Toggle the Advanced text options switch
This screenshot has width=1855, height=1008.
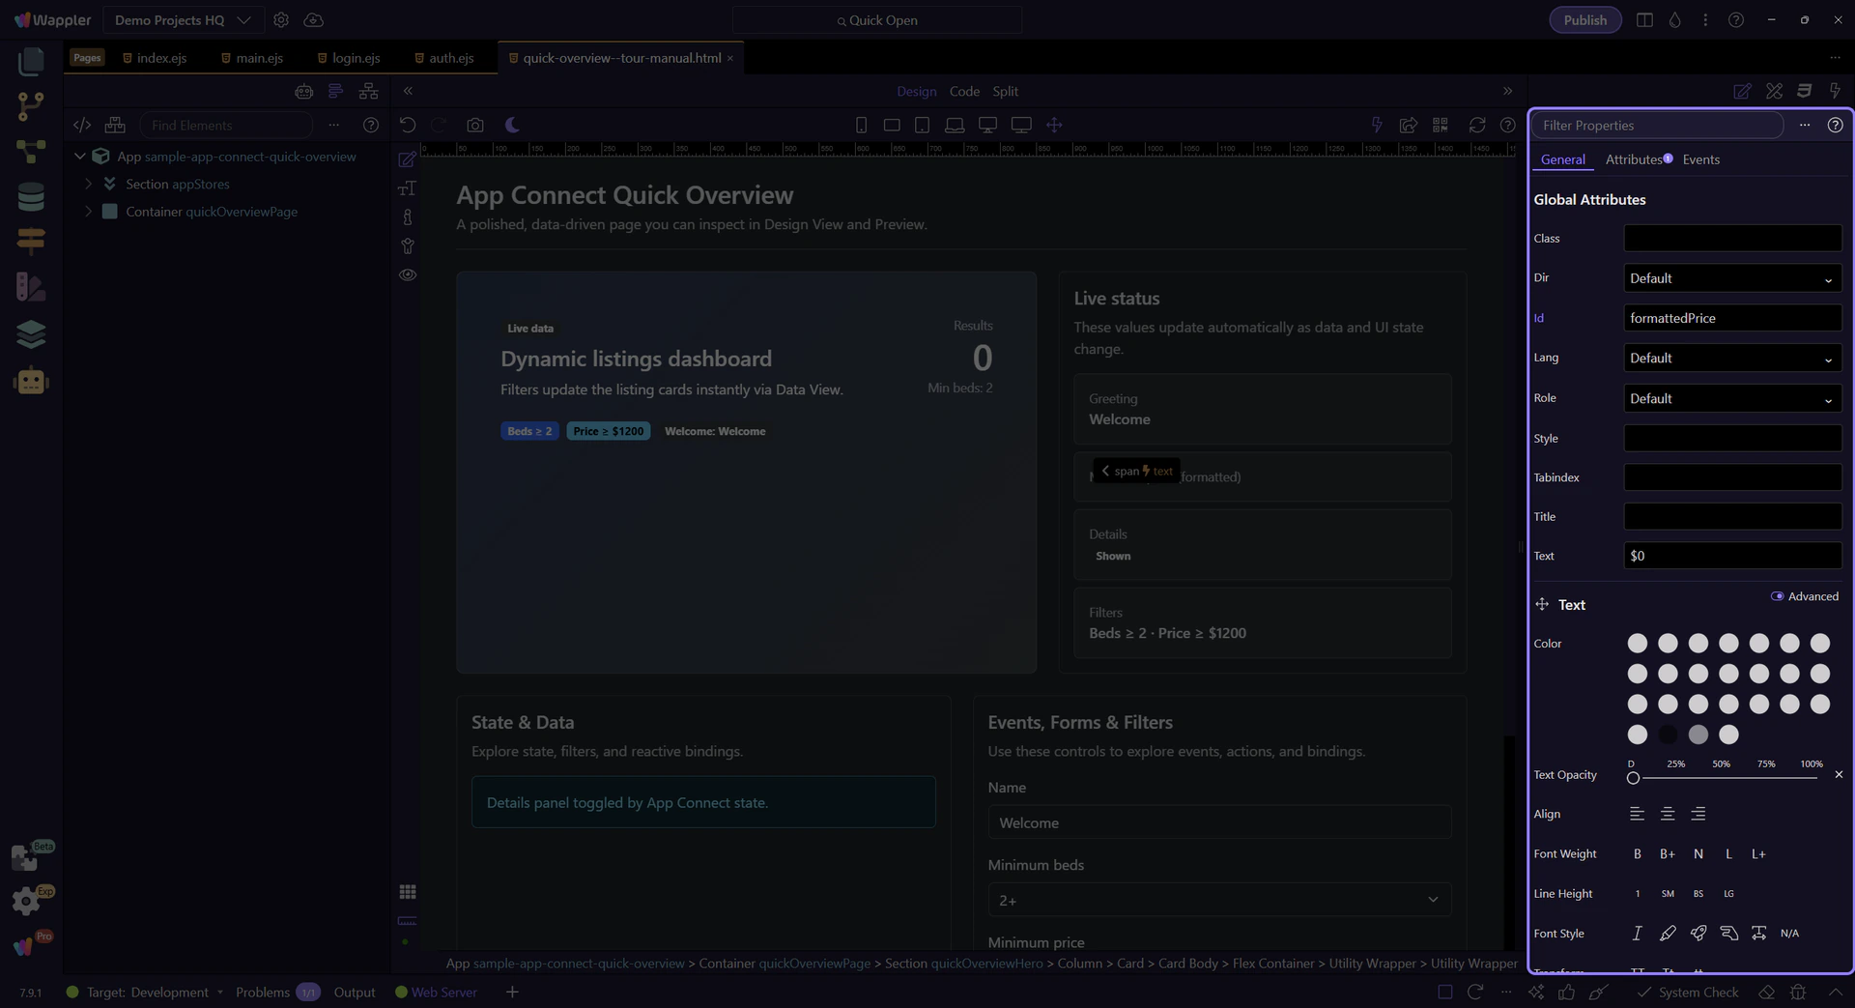pos(1777,596)
